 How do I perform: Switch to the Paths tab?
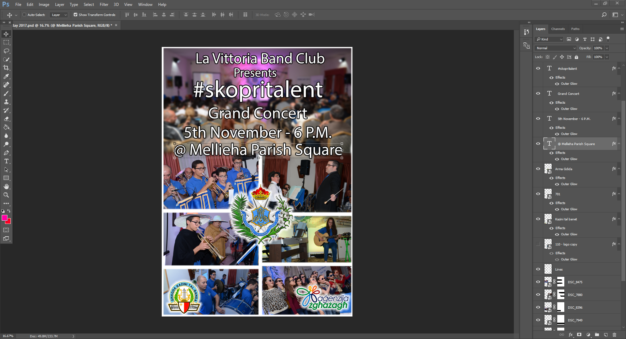pyautogui.click(x=575, y=29)
